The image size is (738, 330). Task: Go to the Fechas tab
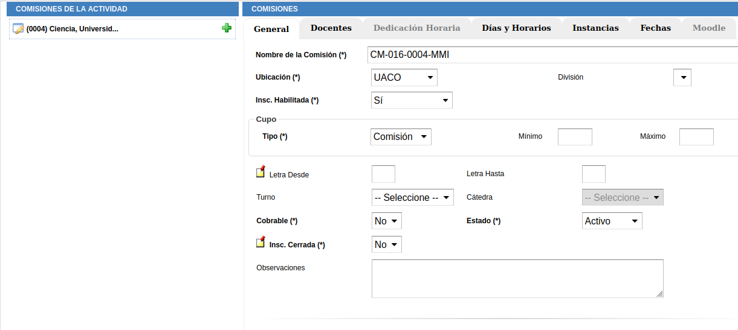pos(655,28)
